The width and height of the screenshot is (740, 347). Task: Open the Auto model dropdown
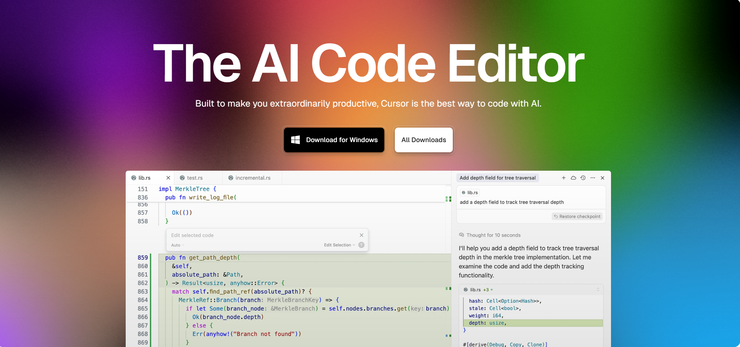pos(177,245)
